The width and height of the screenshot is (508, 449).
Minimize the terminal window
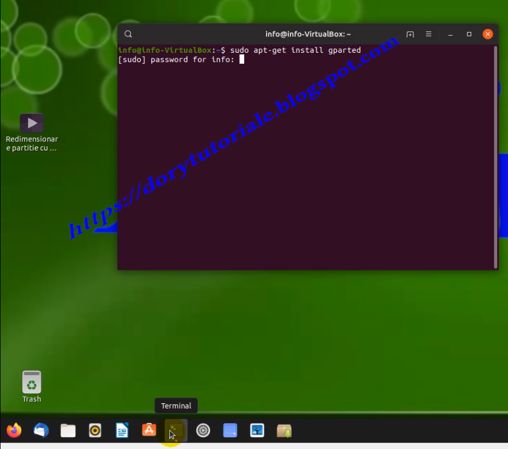(450, 34)
